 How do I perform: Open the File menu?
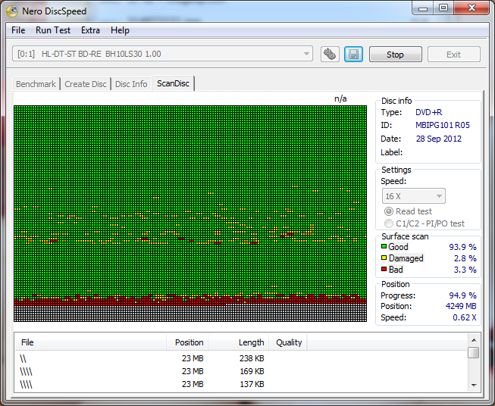18,30
